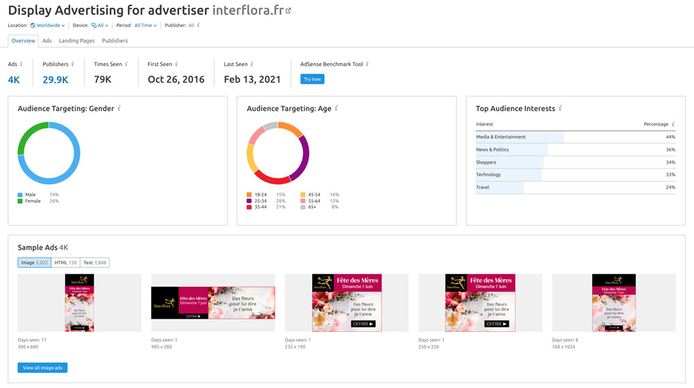Open external link icon next to interflora.fr
Screen dimensions: 694x388
pyautogui.click(x=288, y=10)
